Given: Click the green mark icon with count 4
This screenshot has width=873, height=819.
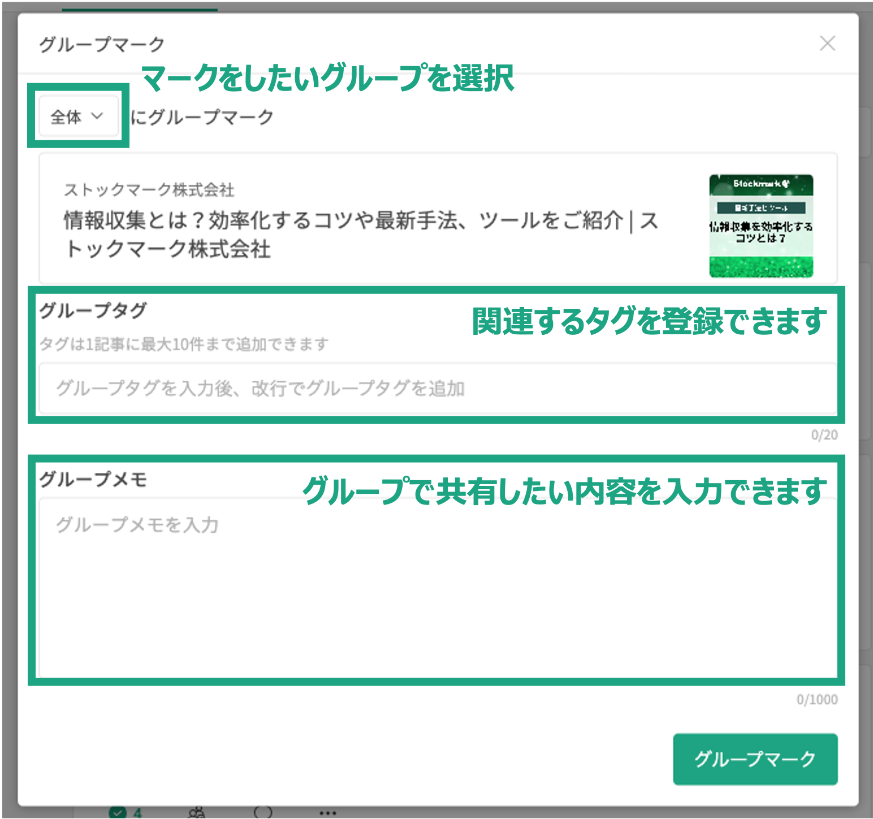Looking at the screenshot, I should 125,813.
